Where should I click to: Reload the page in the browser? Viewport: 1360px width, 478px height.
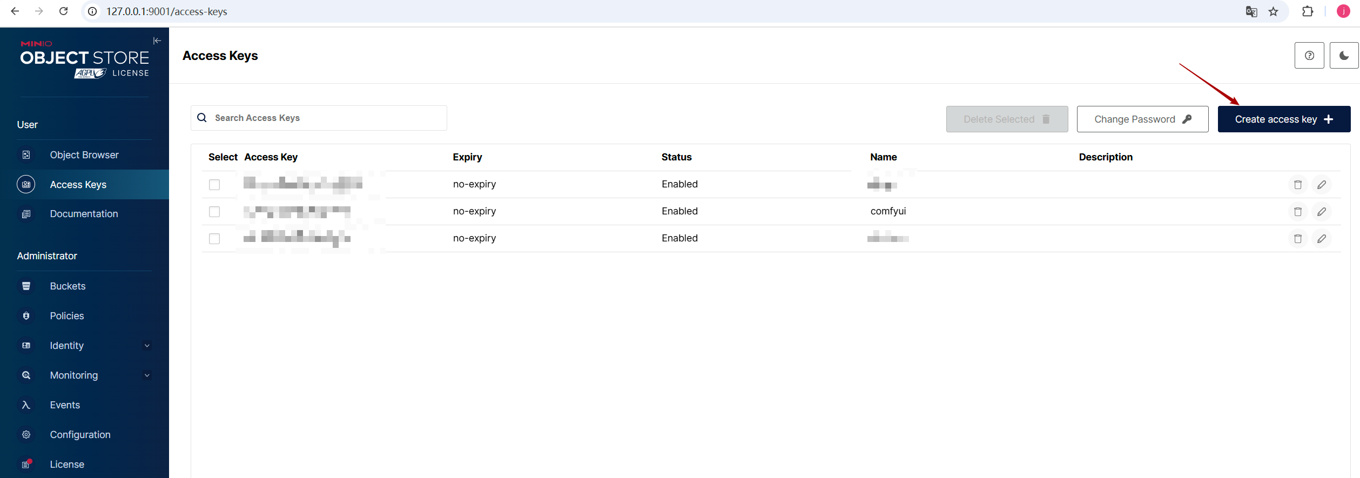(x=63, y=11)
